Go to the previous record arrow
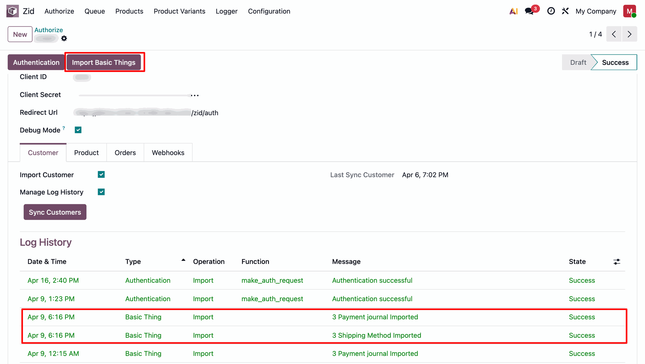Viewport: 645px width, 364px height. [614, 34]
